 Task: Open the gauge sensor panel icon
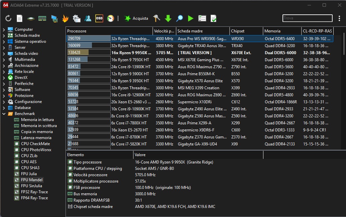point(111,18)
